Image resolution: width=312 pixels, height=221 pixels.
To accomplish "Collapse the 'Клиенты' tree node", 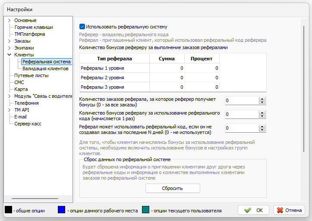I will (9, 55).
